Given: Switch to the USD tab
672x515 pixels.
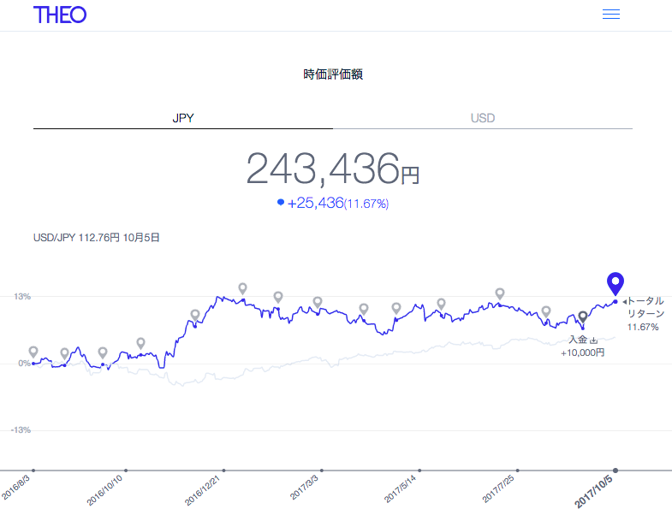Looking at the screenshot, I should pos(483,118).
